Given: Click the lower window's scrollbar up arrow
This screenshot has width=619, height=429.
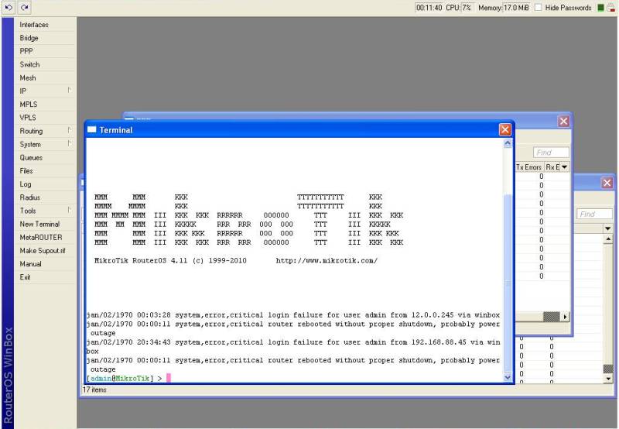Looking at the screenshot, I should 608,239.
